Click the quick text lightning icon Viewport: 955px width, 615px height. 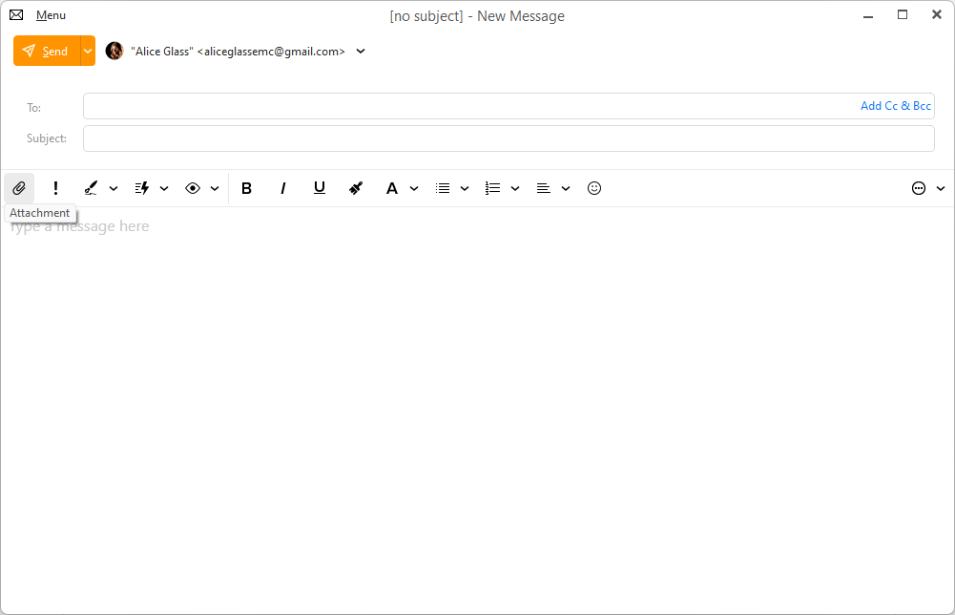pos(142,188)
